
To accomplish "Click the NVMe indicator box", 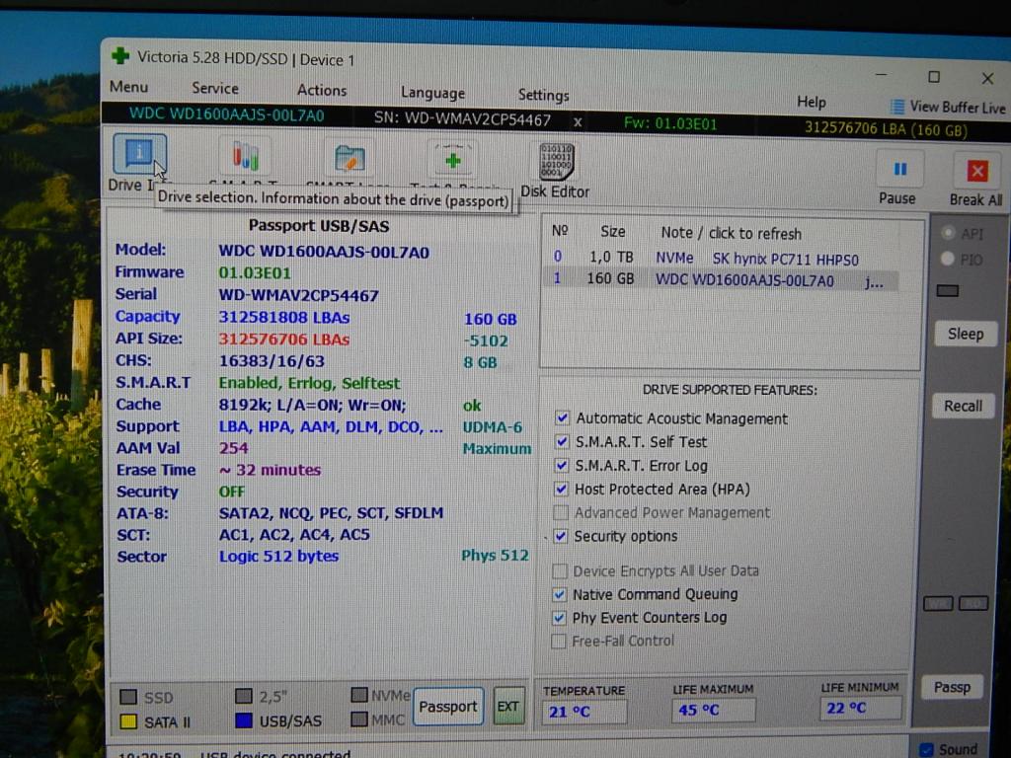I will [359, 695].
